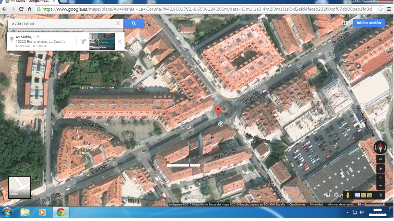Open the help question-mark icon

click(x=328, y=195)
